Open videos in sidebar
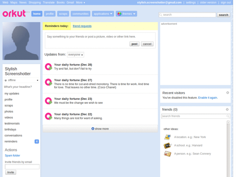This screenshot has height=177, width=236. click(9, 117)
